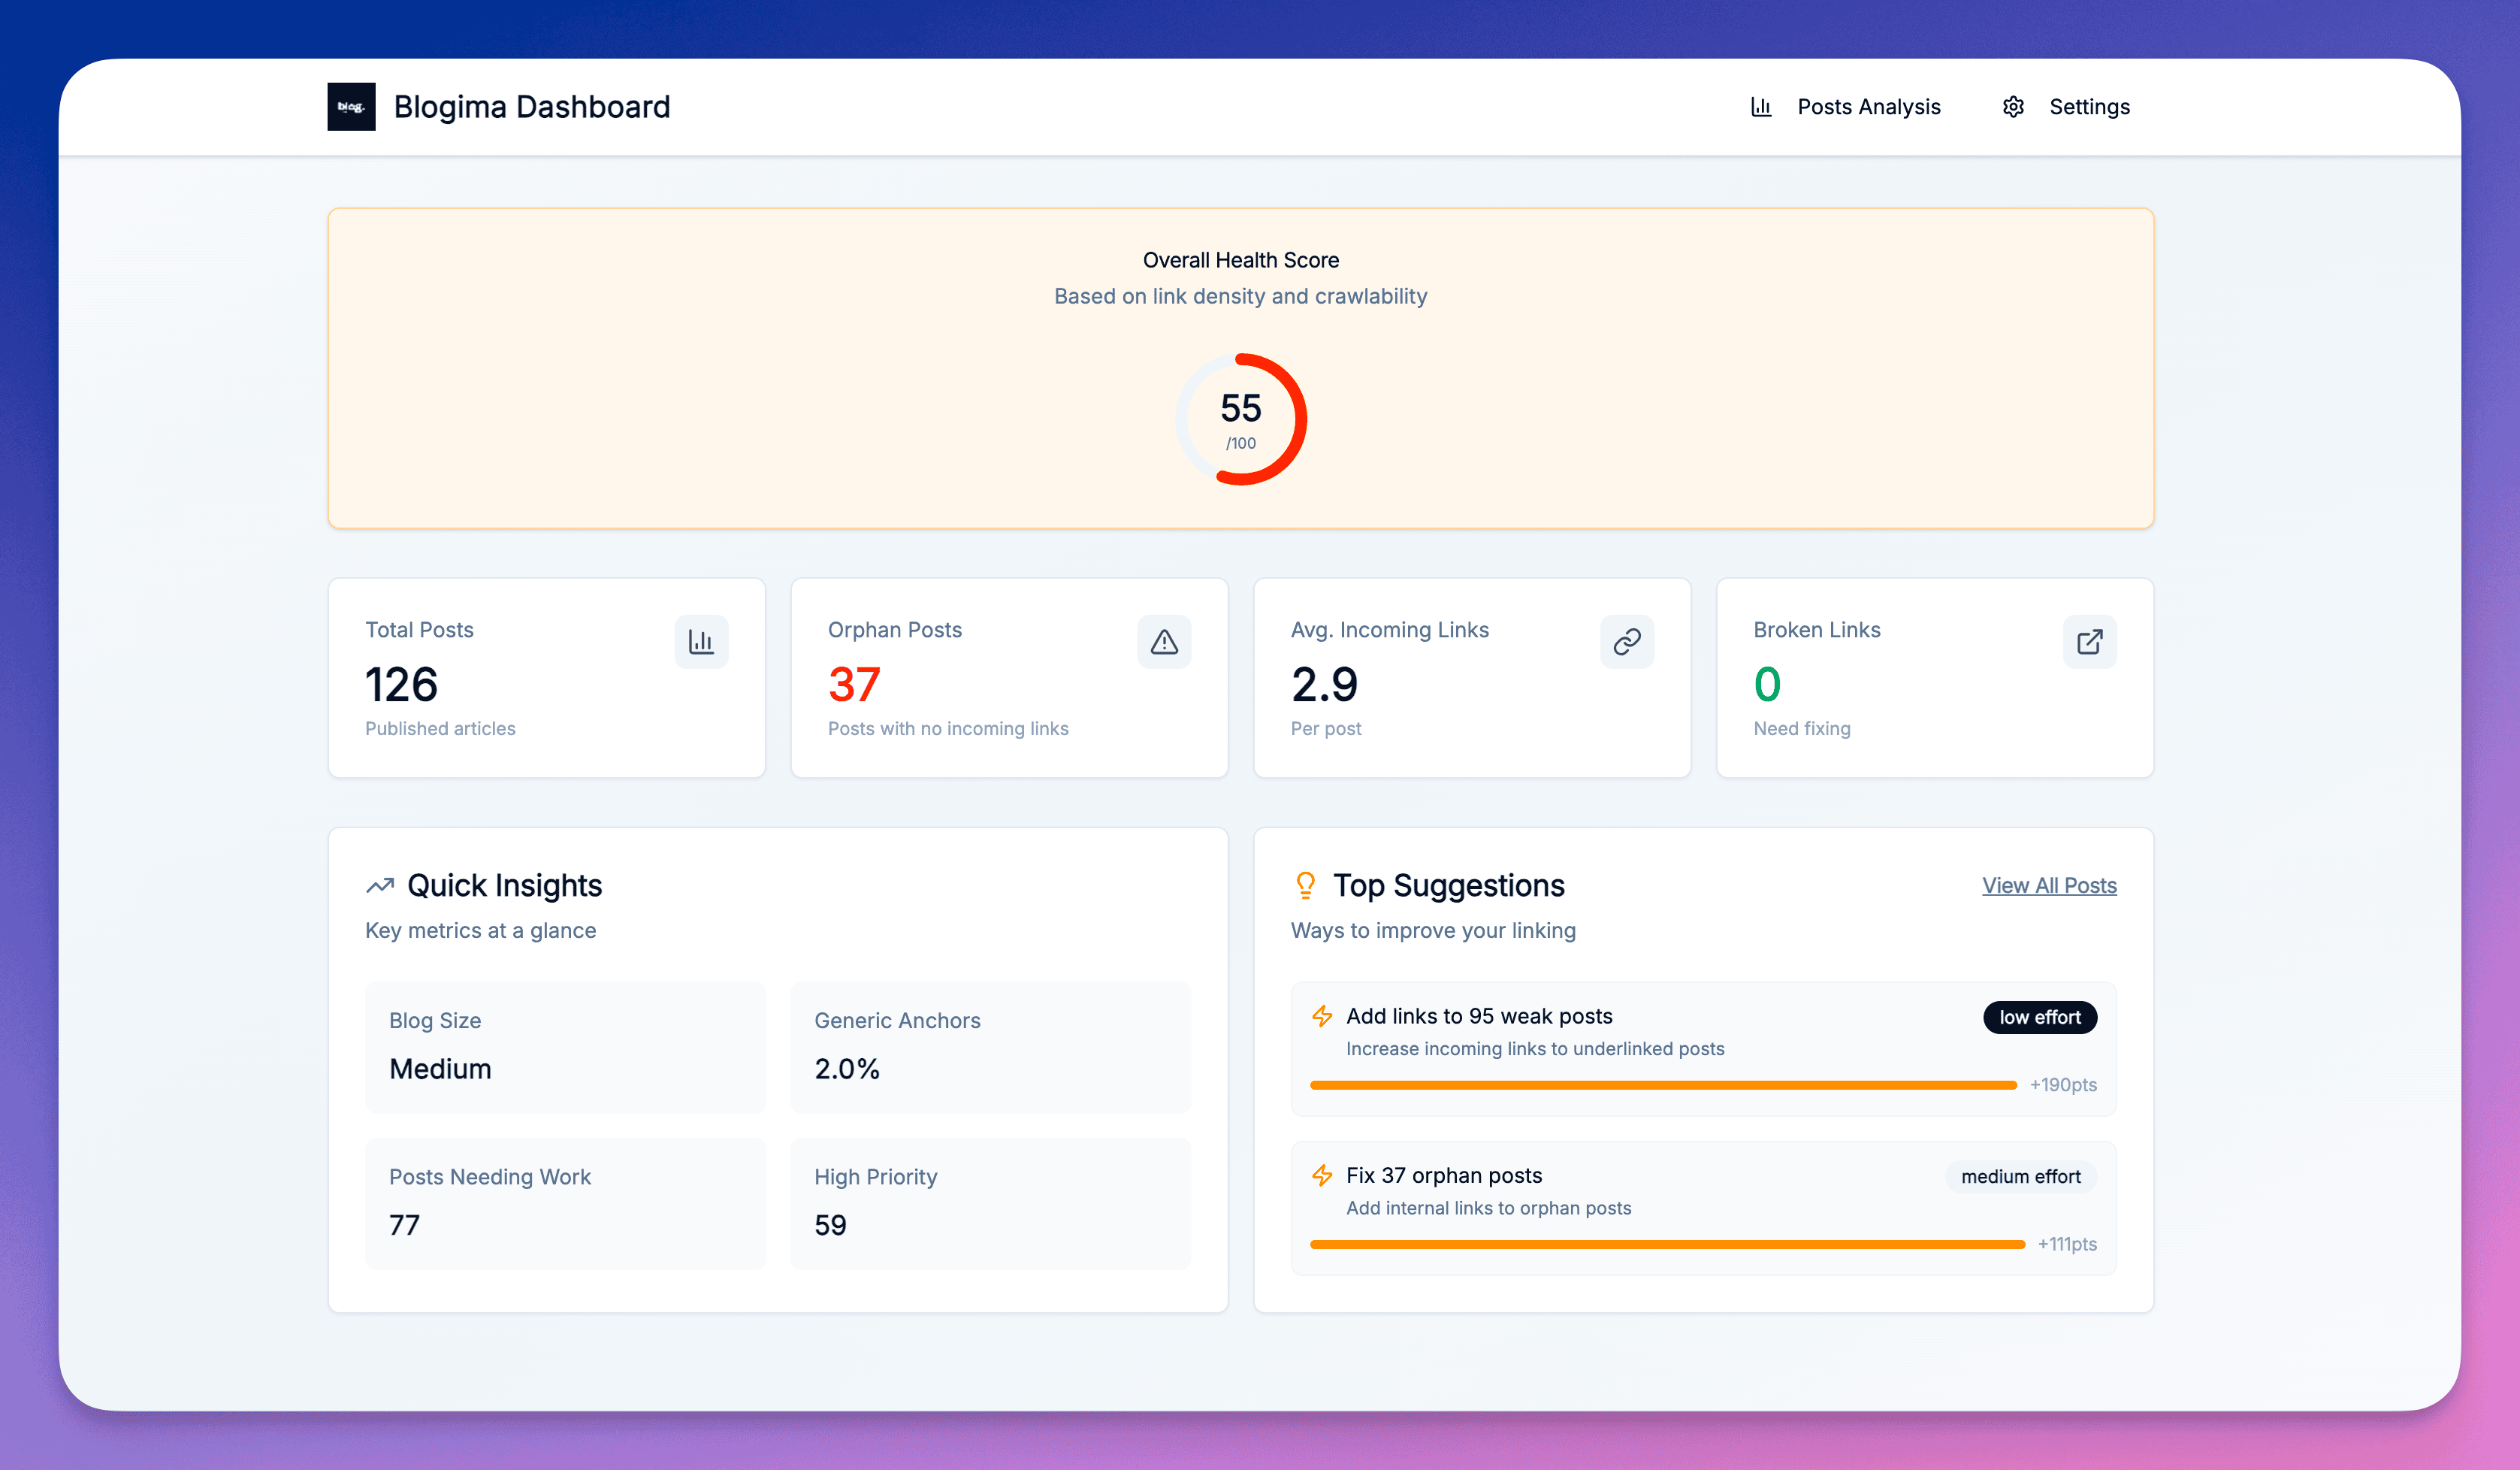The image size is (2520, 1470).
Task: Click the lightbulb icon beside Top Suggestions
Action: pos(1304,884)
